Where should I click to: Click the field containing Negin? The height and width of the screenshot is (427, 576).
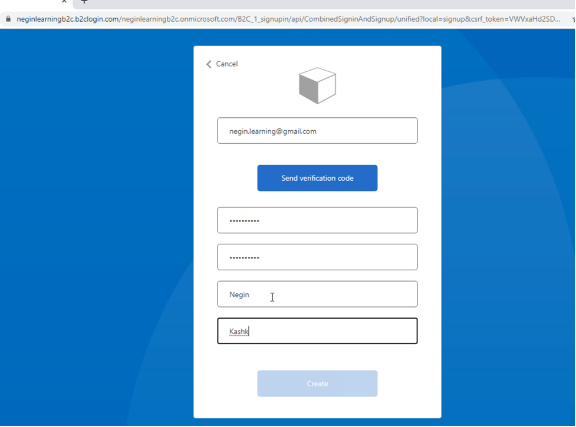coord(317,294)
